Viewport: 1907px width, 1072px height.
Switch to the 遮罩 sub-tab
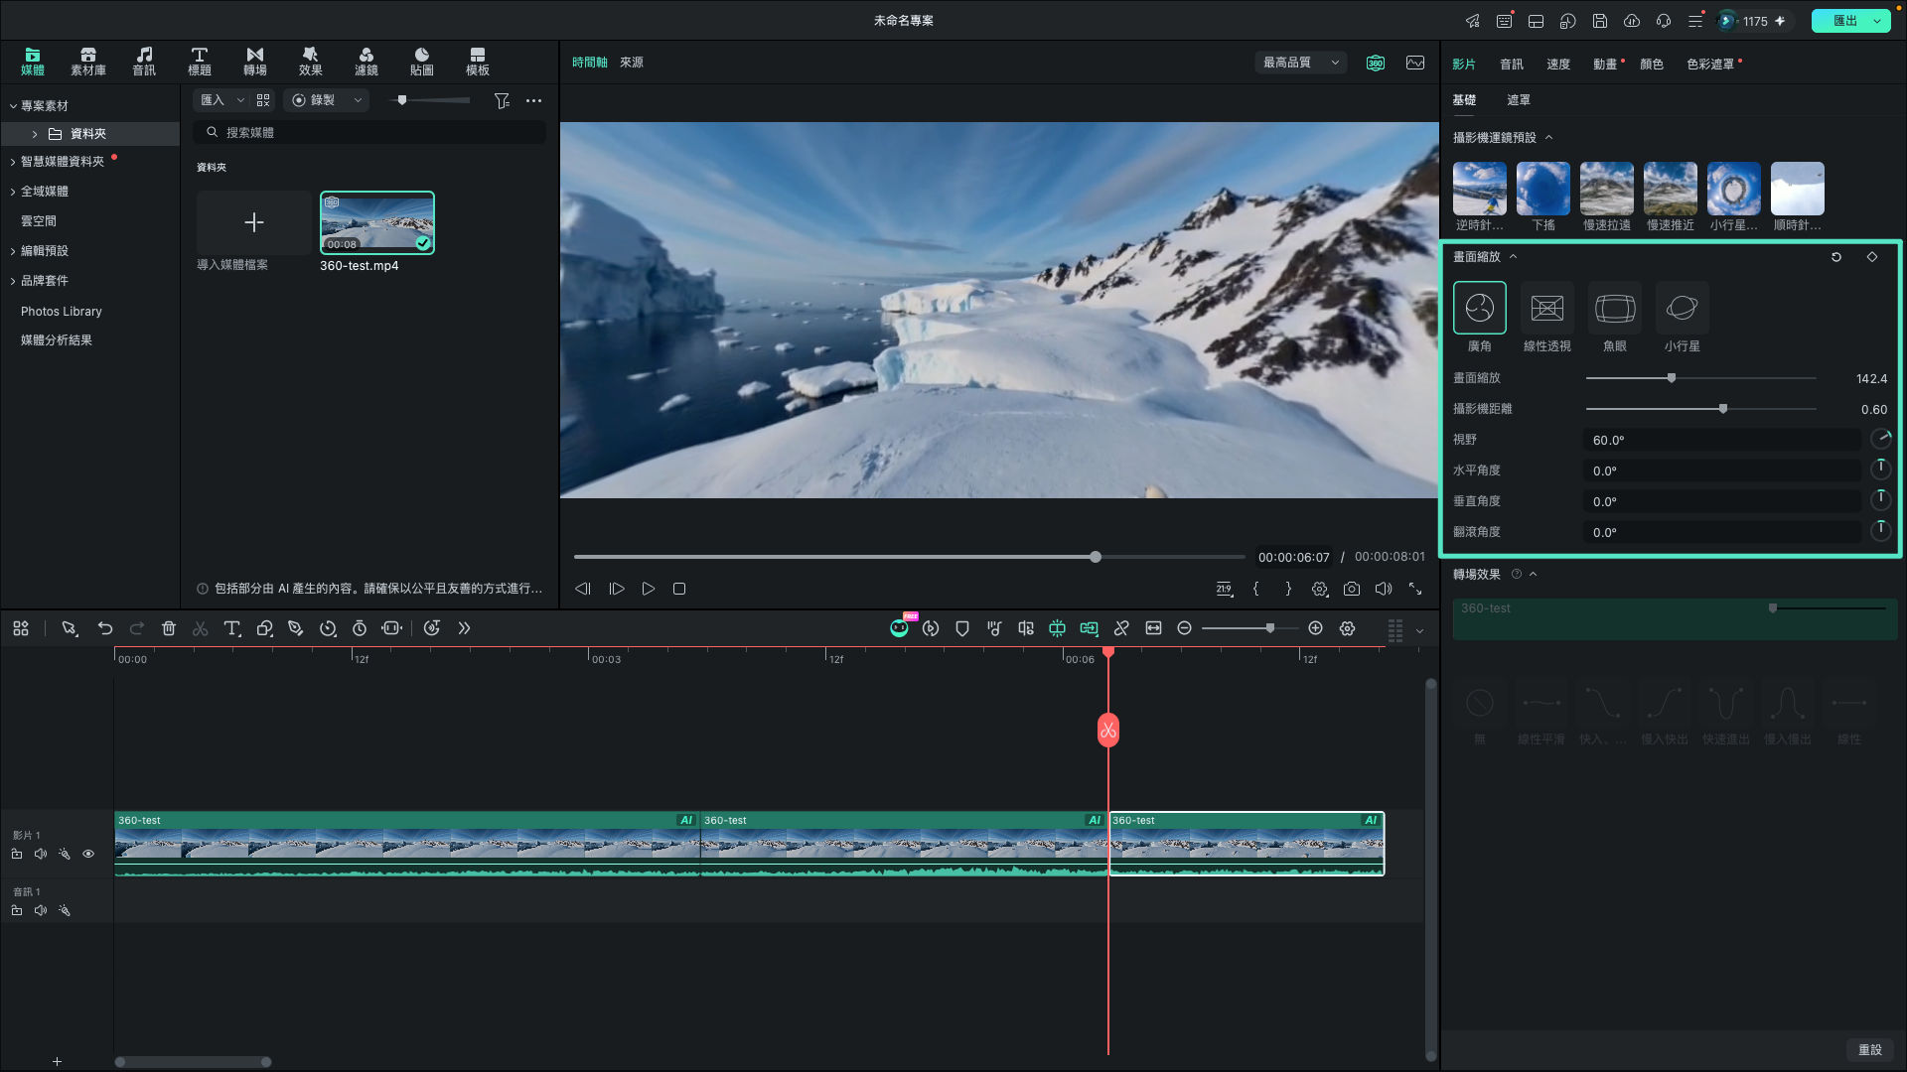click(x=1519, y=100)
